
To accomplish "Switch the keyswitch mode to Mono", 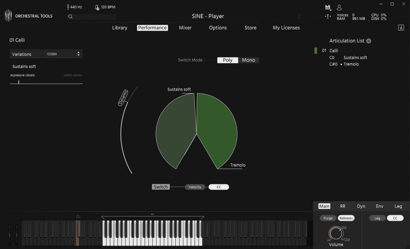I will (x=249, y=60).
